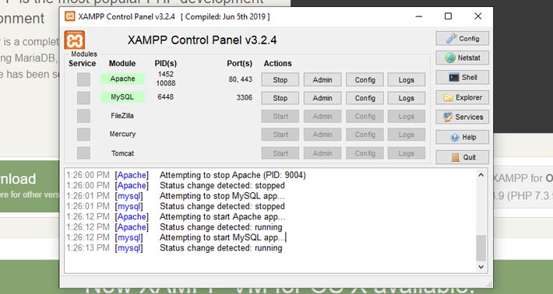This screenshot has height=294, width=553.
Task: Open the Services panel with the gears icon
Action: pyautogui.click(x=463, y=117)
